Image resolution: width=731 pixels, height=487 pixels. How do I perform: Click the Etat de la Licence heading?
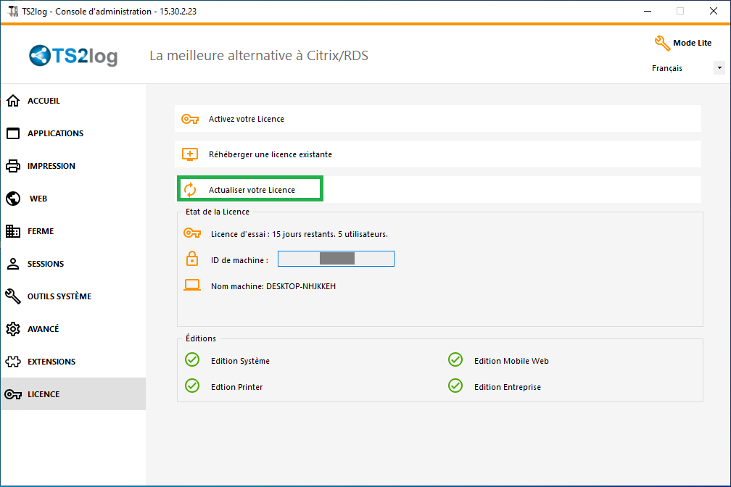pos(218,212)
